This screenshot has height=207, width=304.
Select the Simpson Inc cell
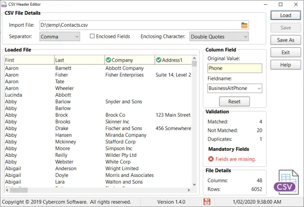(119, 149)
